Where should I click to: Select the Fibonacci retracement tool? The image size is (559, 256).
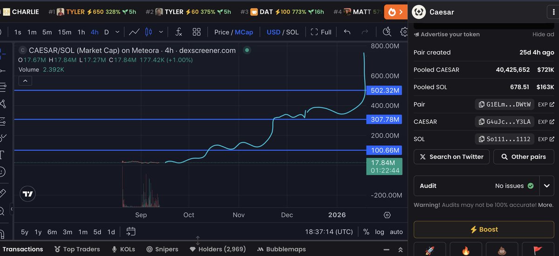(2, 87)
